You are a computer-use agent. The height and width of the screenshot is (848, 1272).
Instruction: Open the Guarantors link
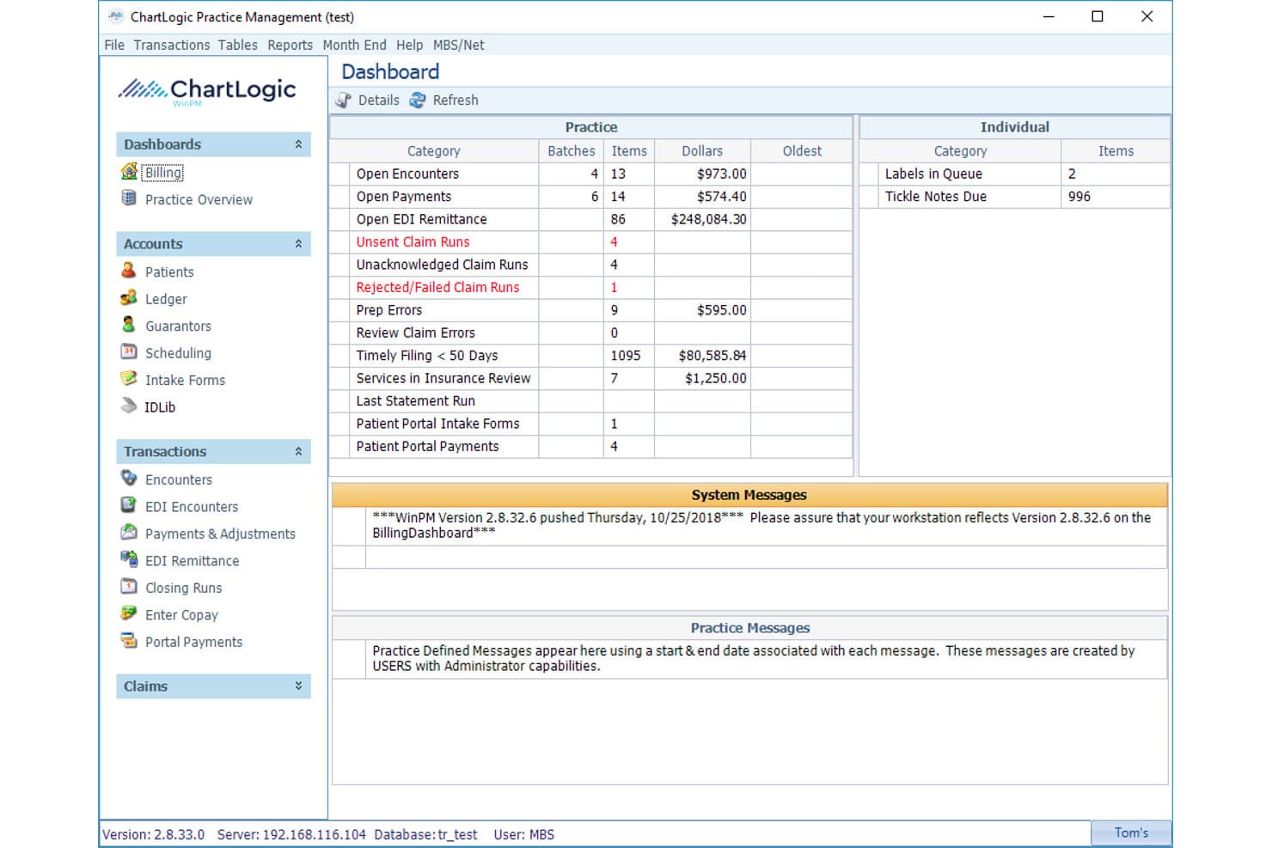coord(178,326)
